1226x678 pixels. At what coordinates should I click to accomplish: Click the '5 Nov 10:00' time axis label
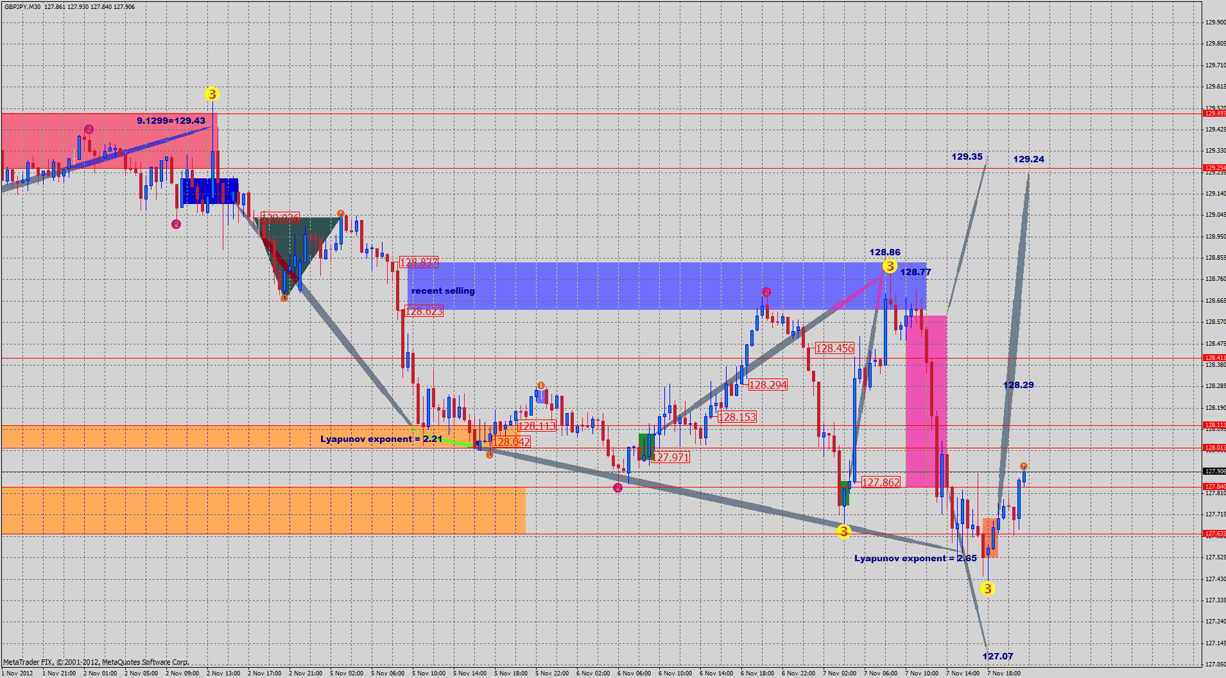point(429,673)
